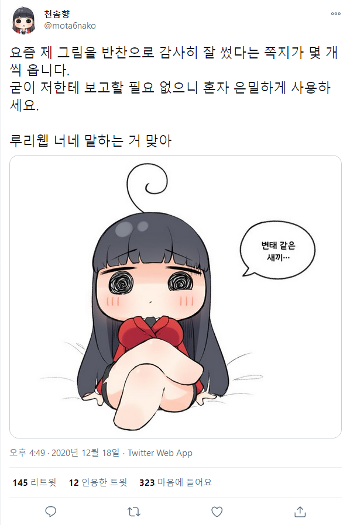
Task: Click the retweet arrows icon
Action: coord(134,512)
